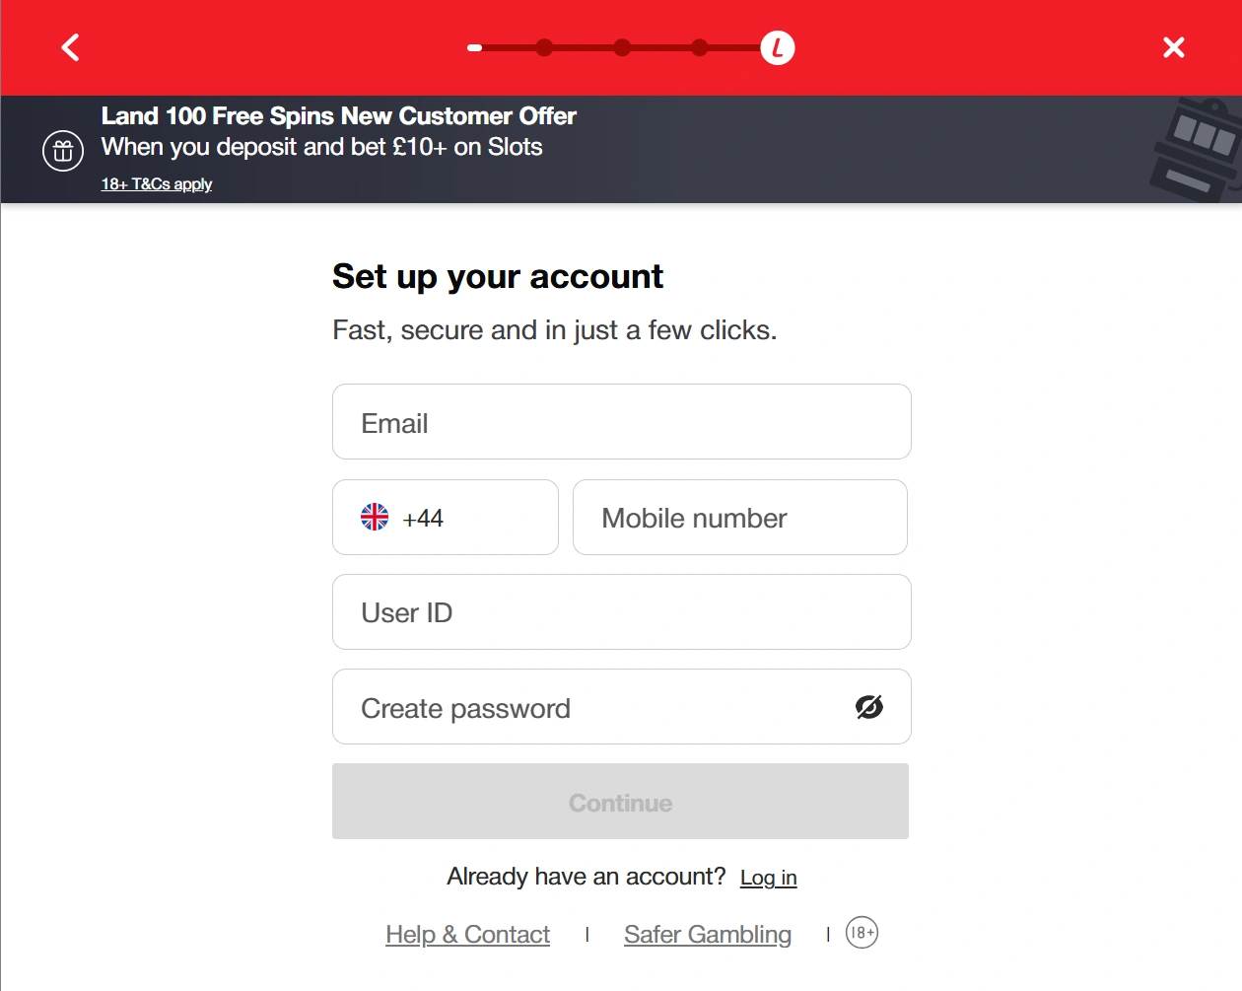1242x991 pixels.
Task: Click the Log in link
Action: pyautogui.click(x=768, y=877)
